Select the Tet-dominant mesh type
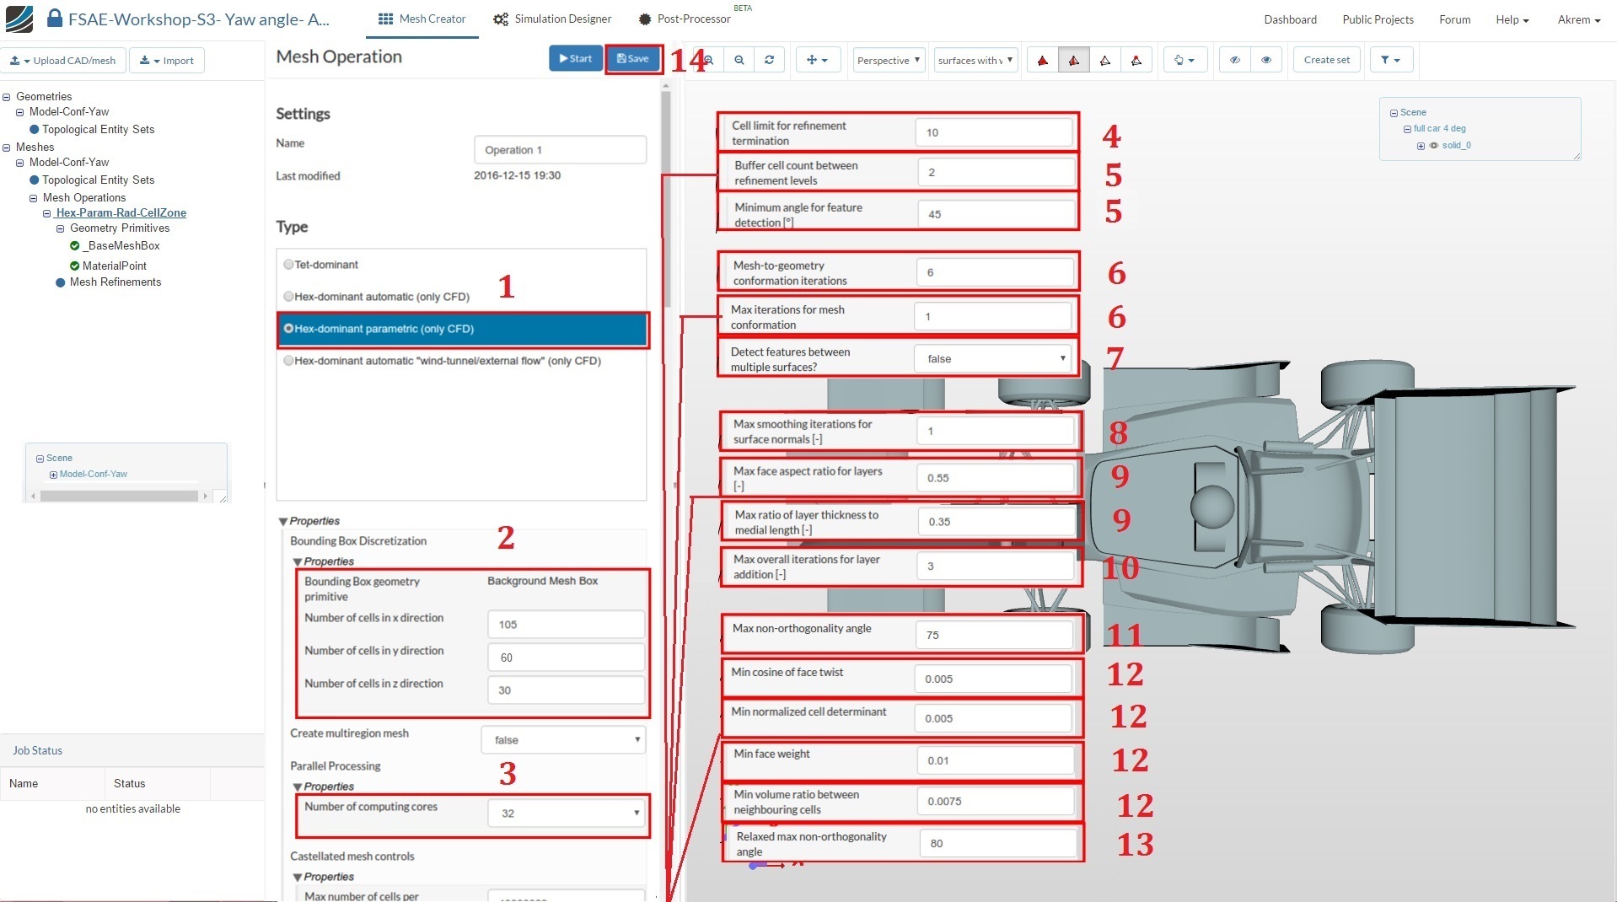 click(x=288, y=265)
